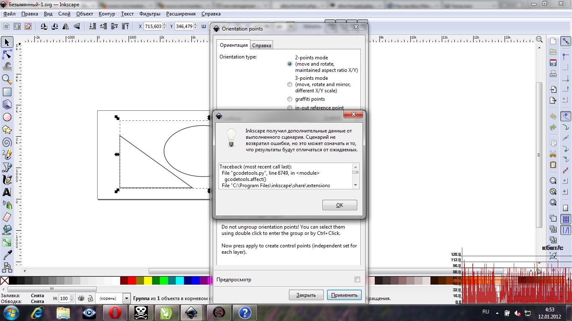The height and width of the screenshot is (321, 572).
Task: Select the Paint bucket fill tool
Action: point(7,230)
